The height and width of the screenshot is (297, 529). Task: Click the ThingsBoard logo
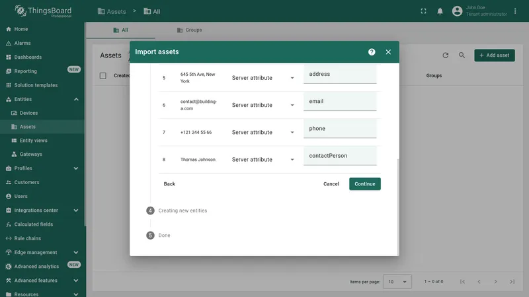click(43, 11)
